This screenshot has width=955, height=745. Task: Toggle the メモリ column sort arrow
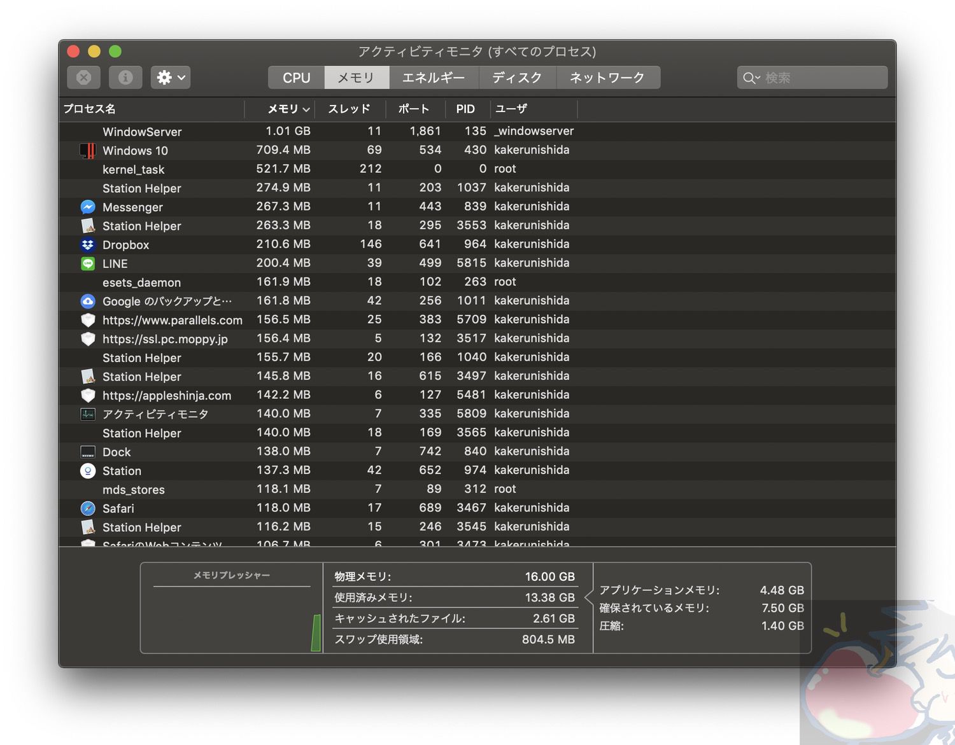pos(306,109)
